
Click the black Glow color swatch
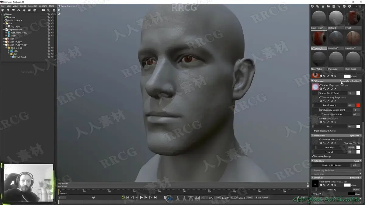coord(351,194)
